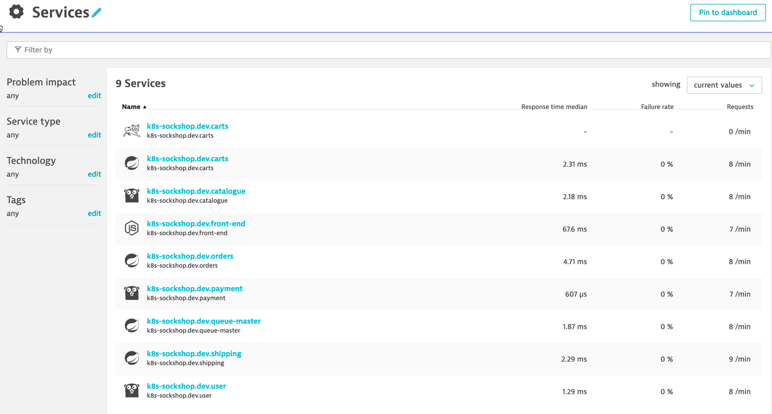Click the 607 µs response time value
772x414 pixels.
point(576,294)
